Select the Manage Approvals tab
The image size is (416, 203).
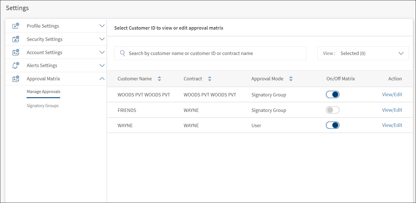point(43,92)
